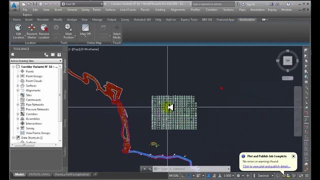
Task: Click the Autodesk Exchange X icon
Action: (x=272, y=4)
